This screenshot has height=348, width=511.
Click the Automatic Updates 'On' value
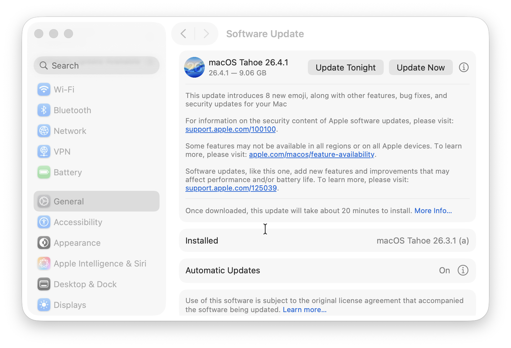[x=444, y=270]
